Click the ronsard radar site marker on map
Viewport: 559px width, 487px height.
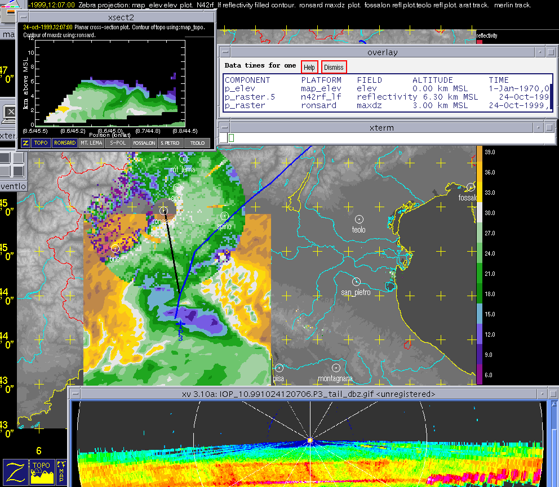point(164,211)
